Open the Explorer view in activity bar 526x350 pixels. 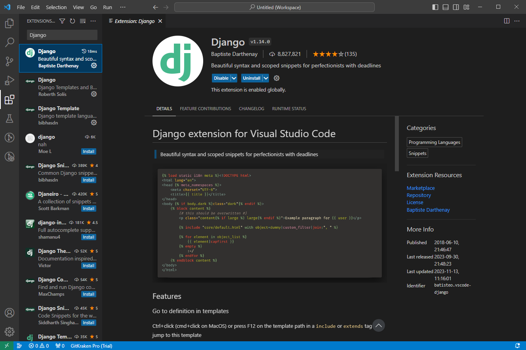10,23
